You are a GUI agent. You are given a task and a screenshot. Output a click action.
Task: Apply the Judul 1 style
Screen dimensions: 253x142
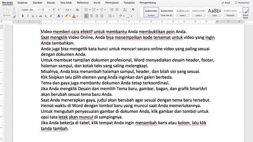pyautogui.click(x=183, y=12)
